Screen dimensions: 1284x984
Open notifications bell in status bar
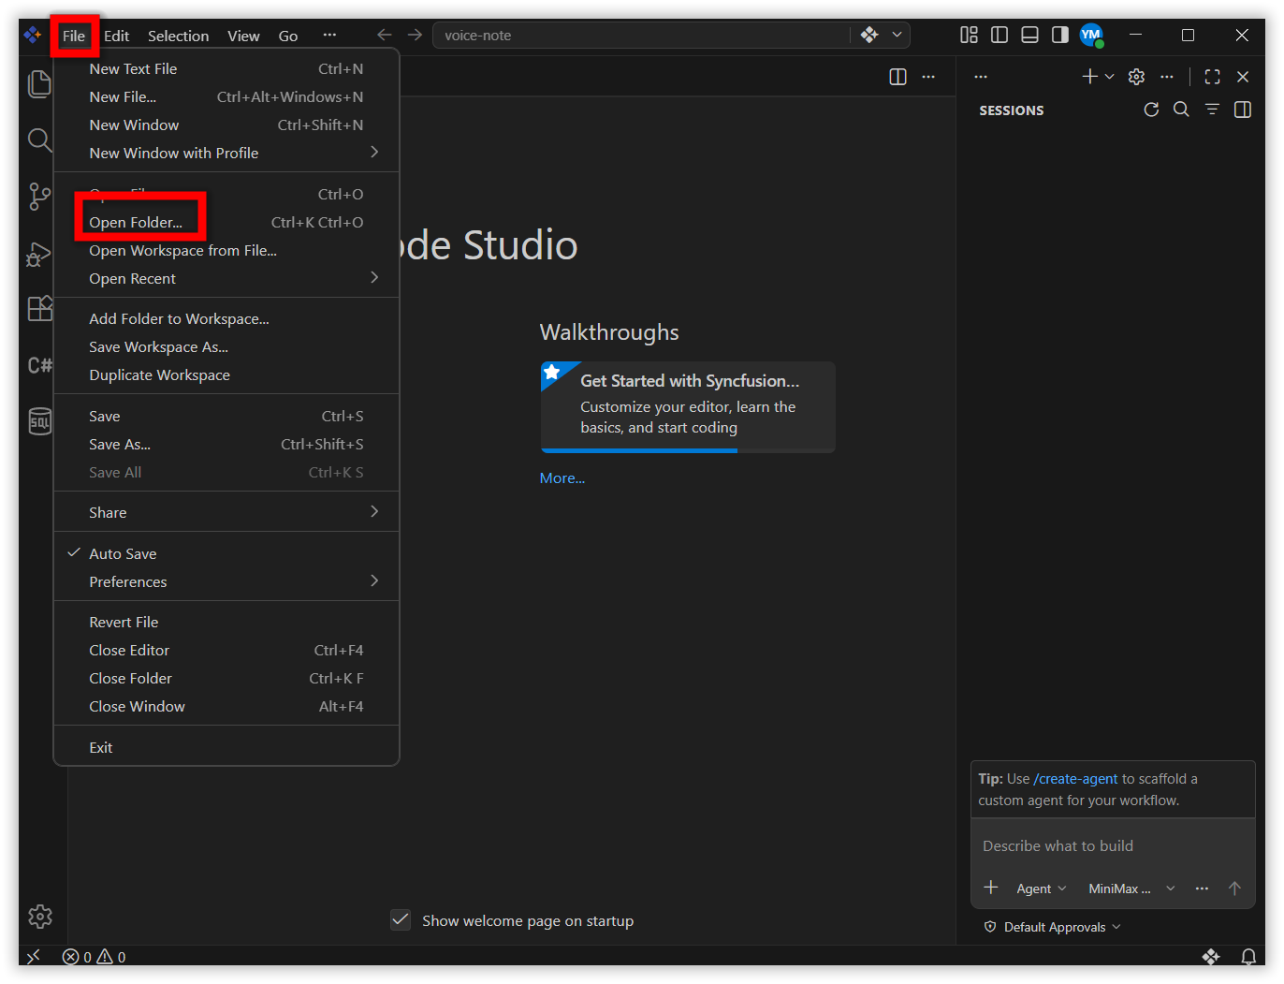1248,957
